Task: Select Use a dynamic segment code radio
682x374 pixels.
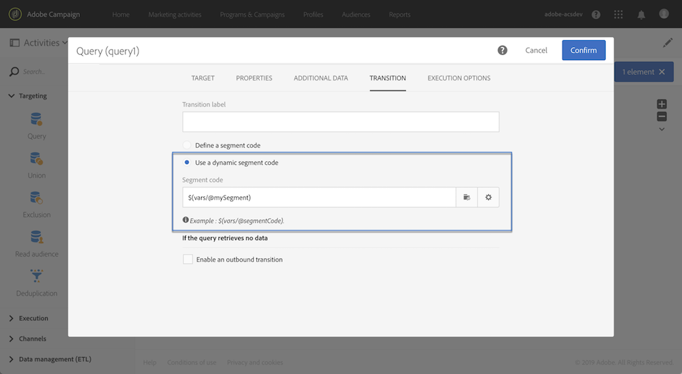Action: coord(187,162)
